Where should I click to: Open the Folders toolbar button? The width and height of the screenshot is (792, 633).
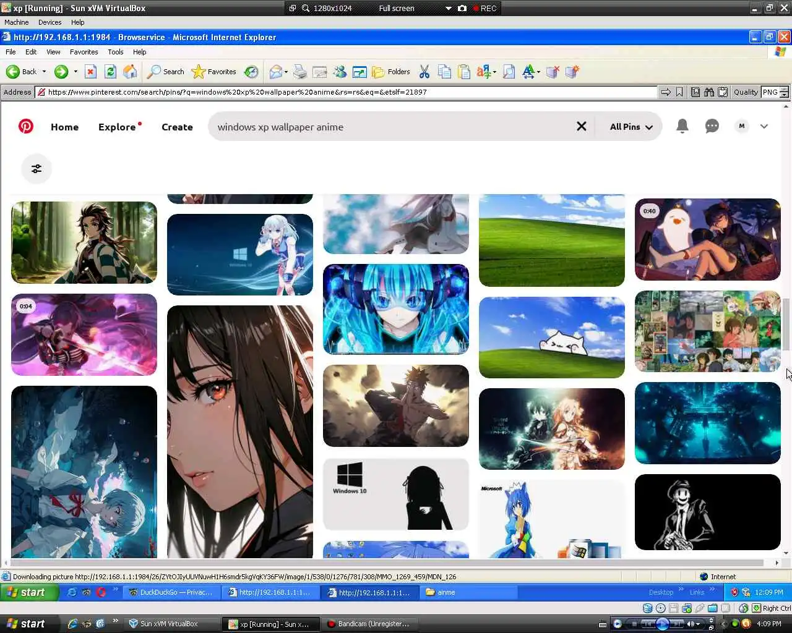coord(391,72)
